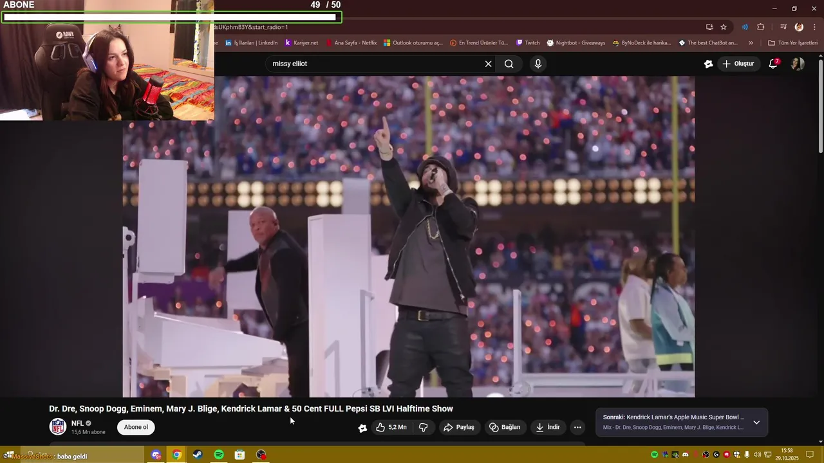824x463 pixels.
Task: Open the Windows notification center
Action: pyautogui.click(x=810, y=455)
